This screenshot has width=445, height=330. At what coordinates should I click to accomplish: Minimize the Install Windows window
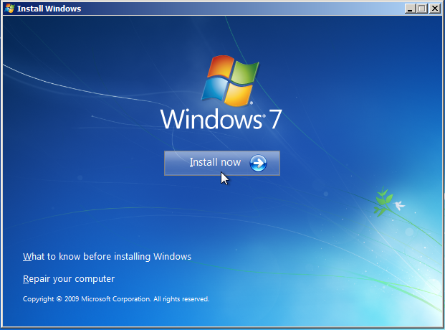410,9
